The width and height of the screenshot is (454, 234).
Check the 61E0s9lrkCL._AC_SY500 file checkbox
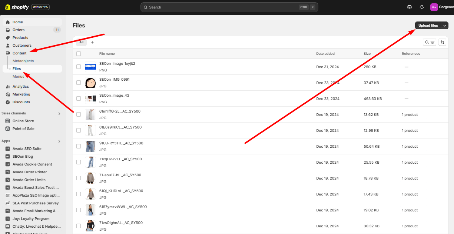coord(79,130)
